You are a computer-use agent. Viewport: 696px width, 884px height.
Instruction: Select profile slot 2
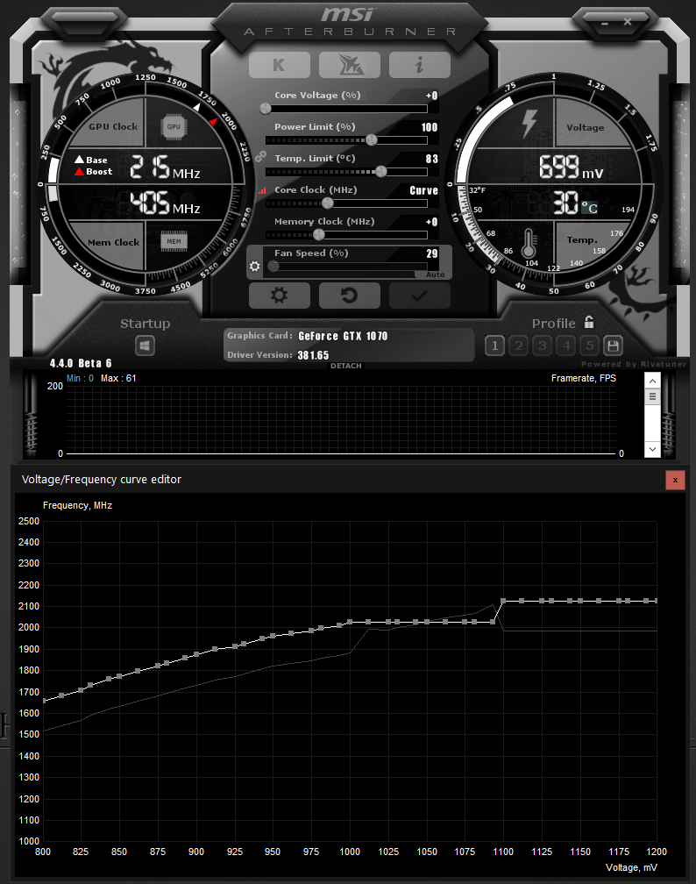(x=518, y=346)
